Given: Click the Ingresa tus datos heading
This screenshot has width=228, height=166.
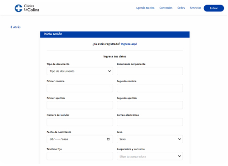Looking at the screenshot, I should click(115, 57).
